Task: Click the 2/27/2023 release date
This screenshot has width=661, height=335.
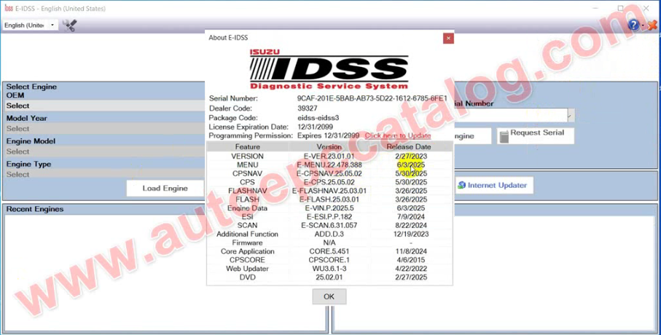Action: 410,157
